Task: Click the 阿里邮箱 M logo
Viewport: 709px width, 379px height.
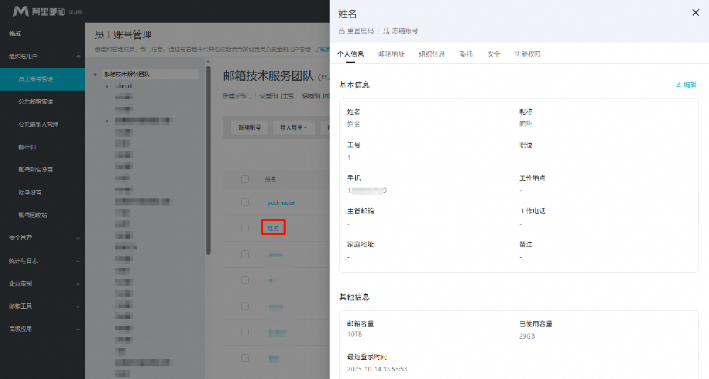Action: click(21, 11)
